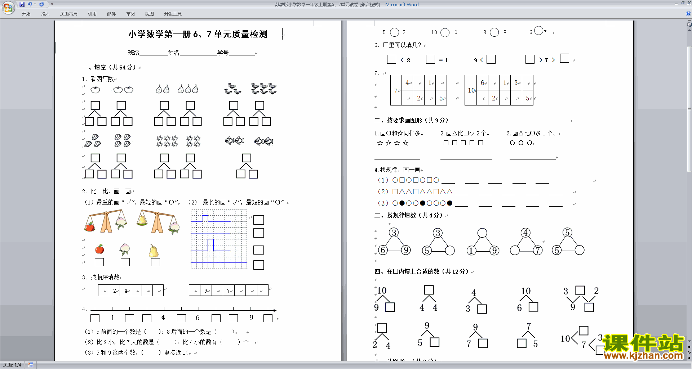Click the text 4.找规律，画一画
This screenshot has height=369, width=692.
click(x=397, y=170)
